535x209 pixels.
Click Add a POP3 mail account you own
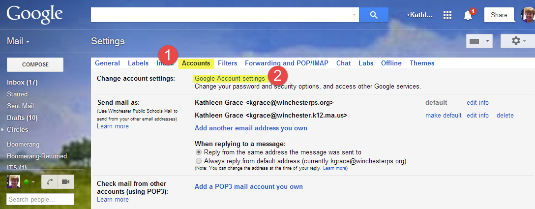pyautogui.click(x=248, y=187)
